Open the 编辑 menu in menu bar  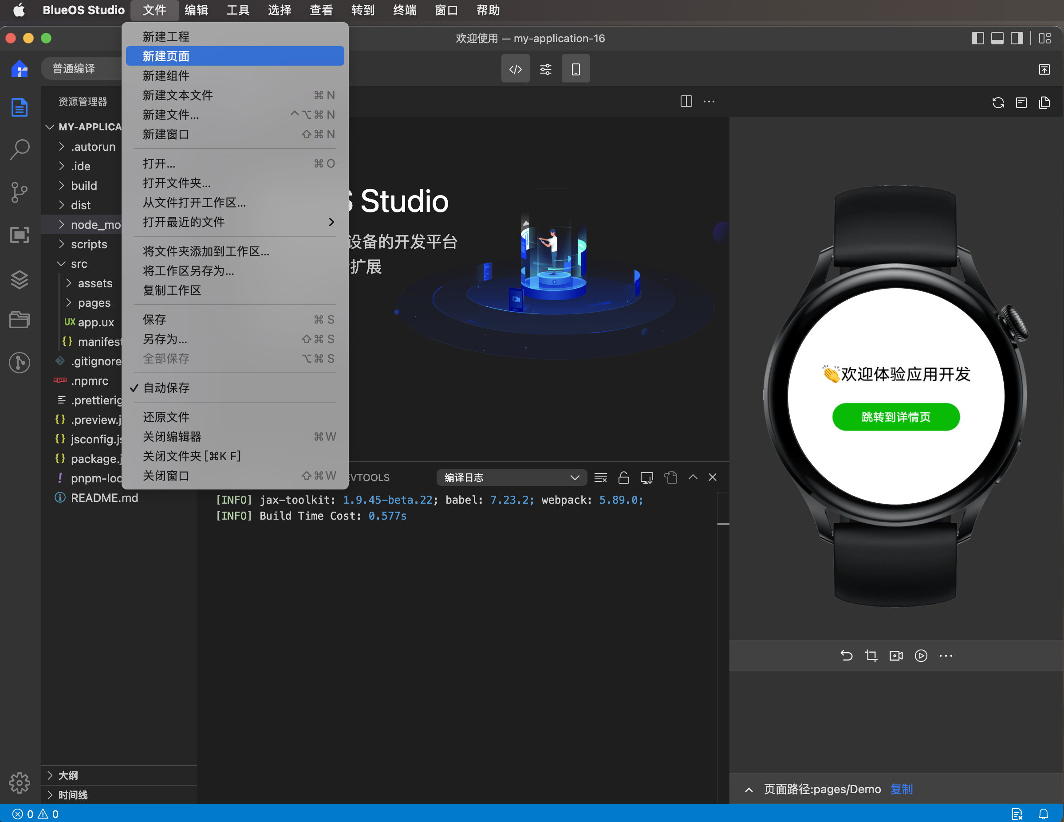[x=196, y=10]
